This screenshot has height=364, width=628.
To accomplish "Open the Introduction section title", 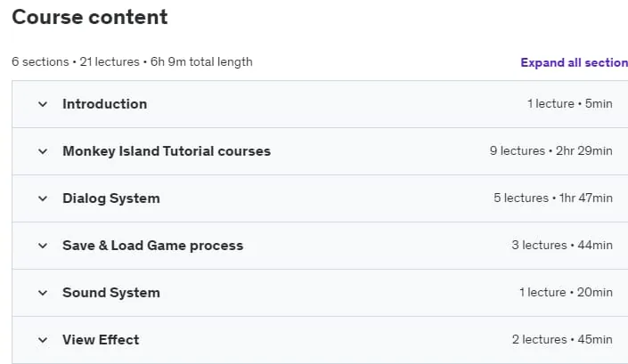I will [x=104, y=104].
